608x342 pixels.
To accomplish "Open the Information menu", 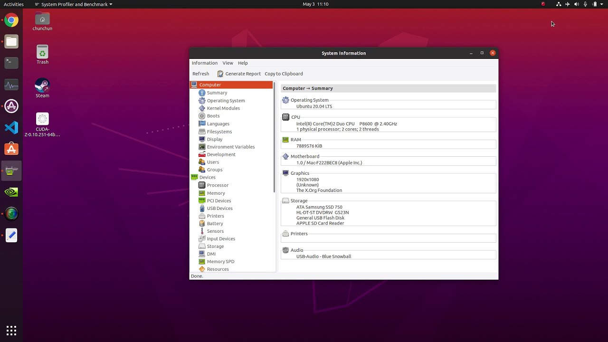I will tap(205, 63).
